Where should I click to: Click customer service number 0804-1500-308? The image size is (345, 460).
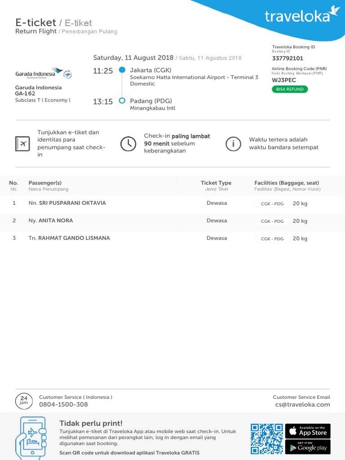coord(63,405)
